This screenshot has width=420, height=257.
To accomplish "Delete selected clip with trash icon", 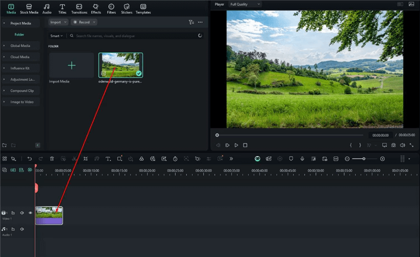I will pyautogui.click(x=52, y=159).
